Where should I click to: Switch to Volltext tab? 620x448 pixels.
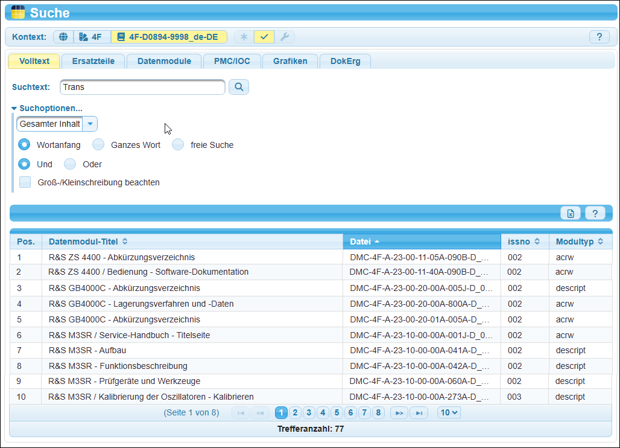pyautogui.click(x=34, y=62)
